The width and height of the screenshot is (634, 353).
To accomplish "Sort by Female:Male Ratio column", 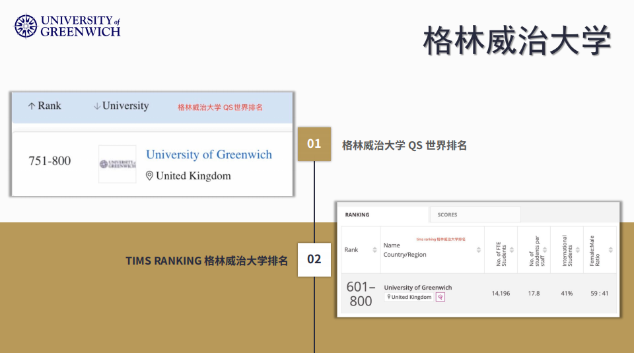I will tap(610, 250).
